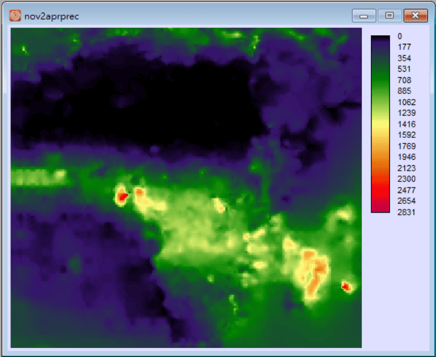Click legend value 1769
The width and height of the screenshot is (436, 357).
(x=407, y=146)
